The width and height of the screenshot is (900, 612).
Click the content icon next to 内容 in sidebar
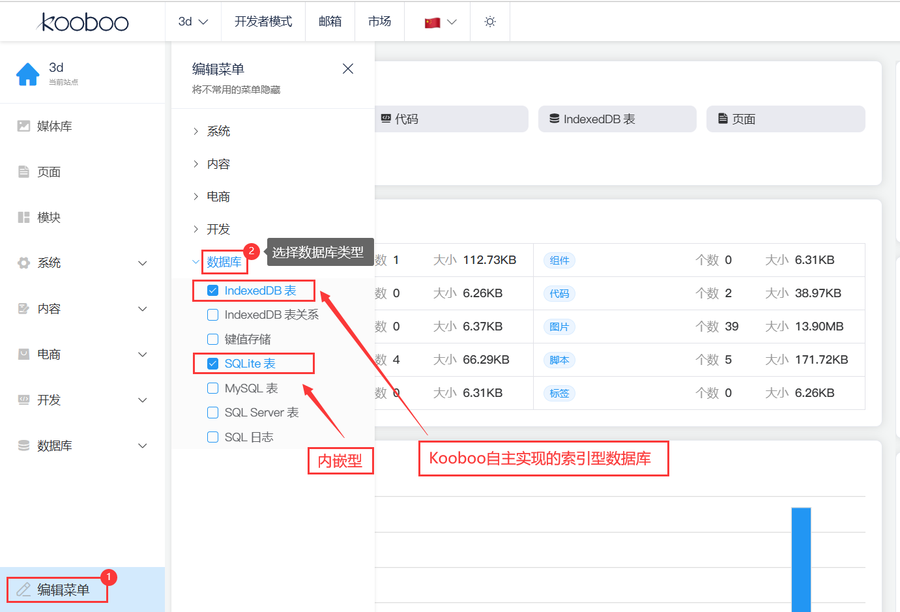click(x=23, y=308)
